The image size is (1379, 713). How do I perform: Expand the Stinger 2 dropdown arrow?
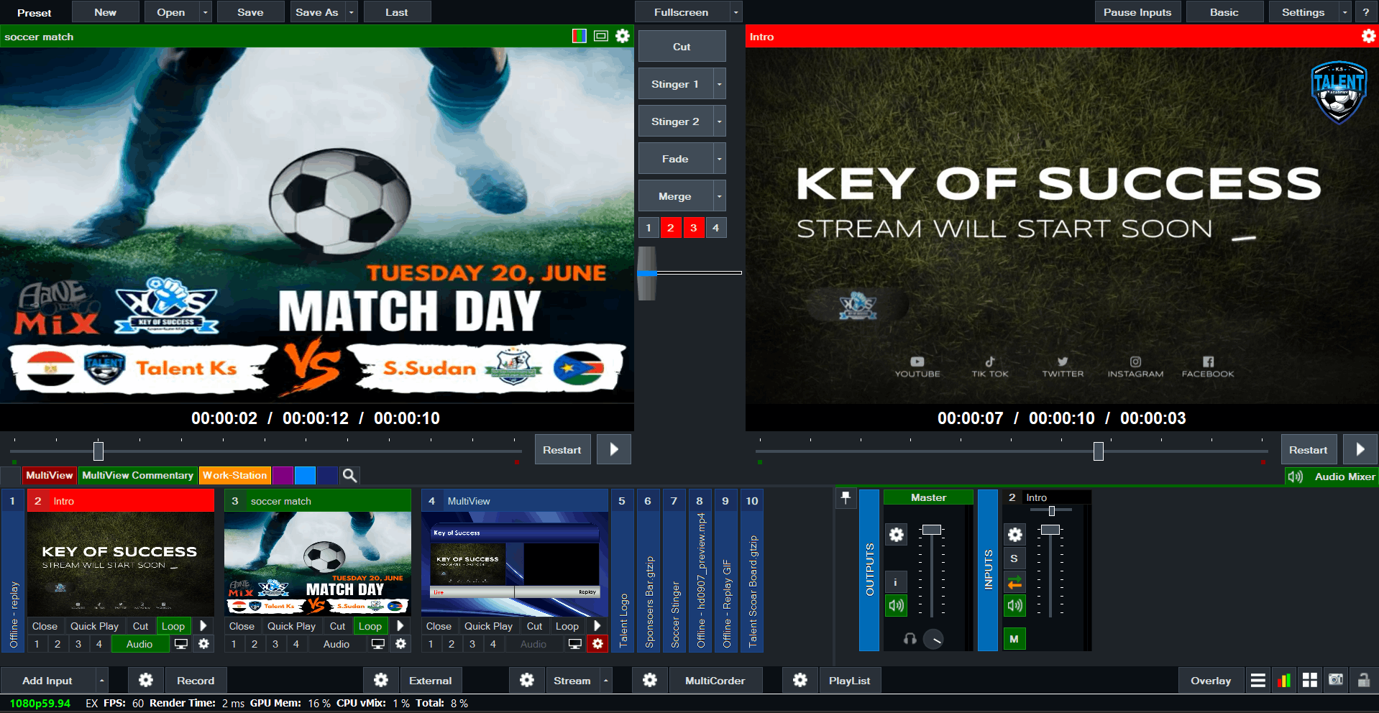pyautogui.click(x=719, y=121)
